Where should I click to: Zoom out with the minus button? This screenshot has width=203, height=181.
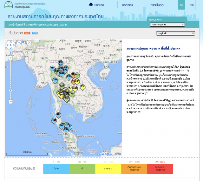11,102
